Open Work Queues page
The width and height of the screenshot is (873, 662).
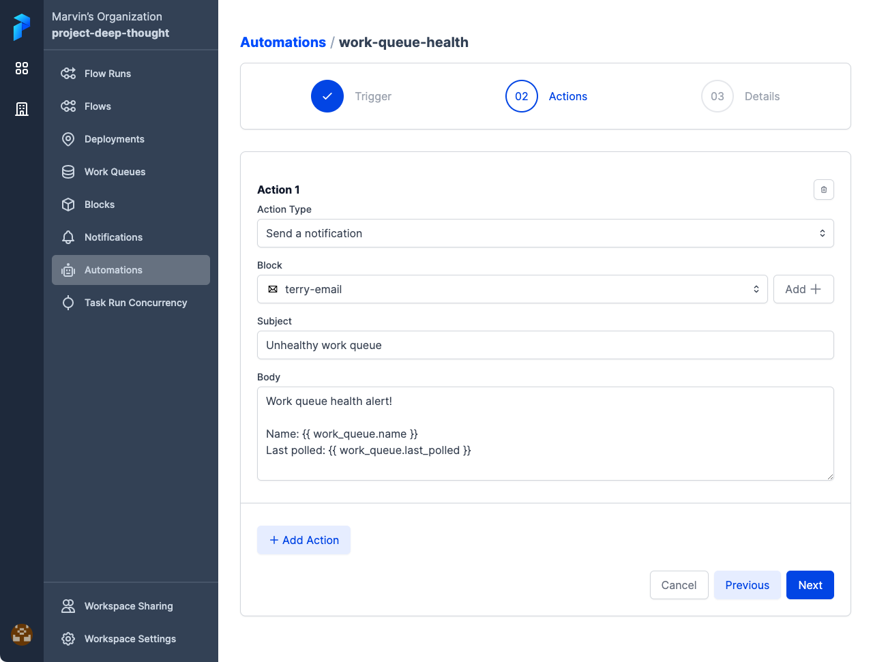click(131, 172)
